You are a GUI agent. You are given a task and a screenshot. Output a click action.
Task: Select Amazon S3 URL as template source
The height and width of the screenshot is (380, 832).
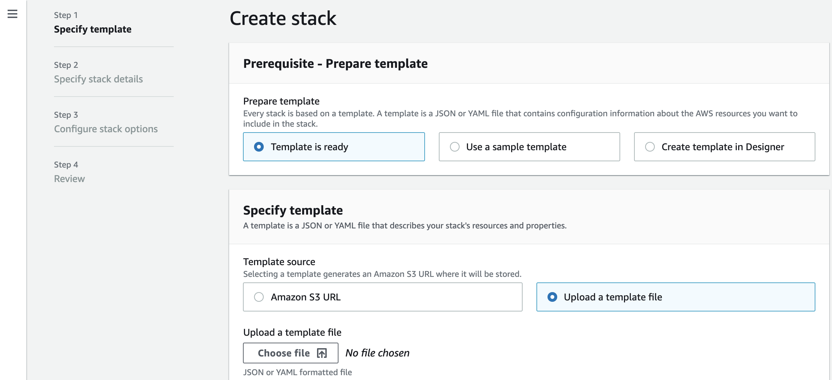tap(382, 297)
